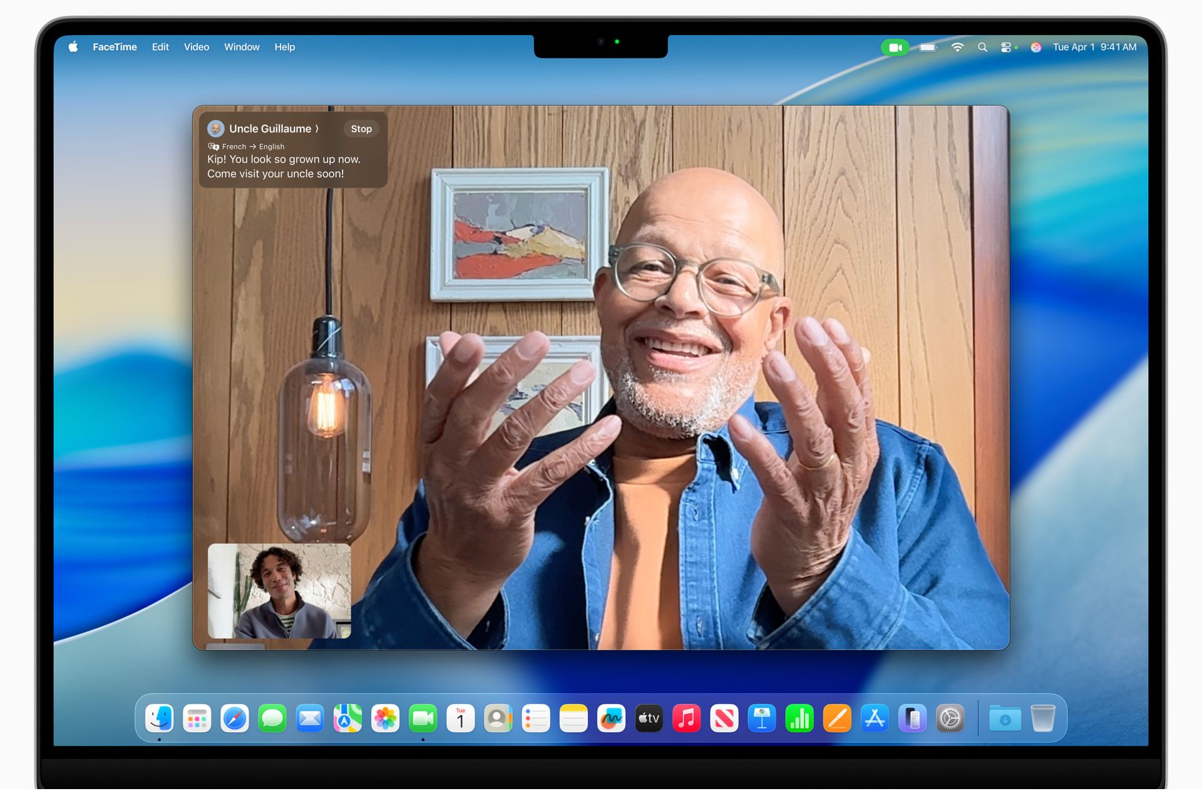Open Control Center in menu bar
This screenshot has width=1202, height=801.
tap(1006, 47)
